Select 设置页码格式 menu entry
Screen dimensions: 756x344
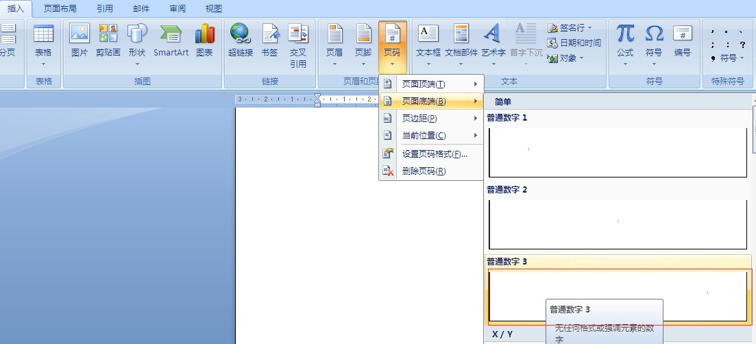pyautogui.click(x=434, y=153)
